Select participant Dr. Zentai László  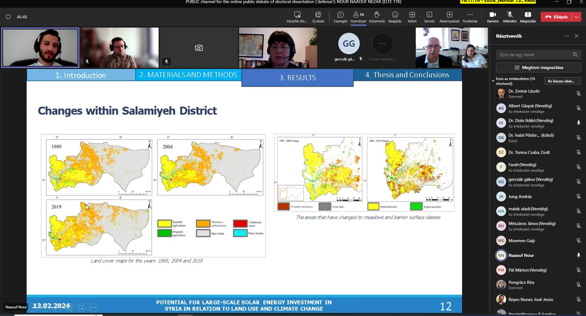click(x=539, y=93)
